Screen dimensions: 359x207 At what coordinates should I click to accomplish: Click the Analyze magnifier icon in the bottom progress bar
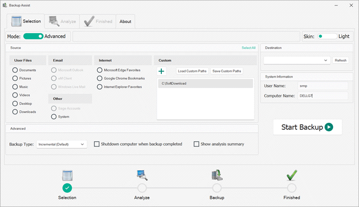(142, 175)
